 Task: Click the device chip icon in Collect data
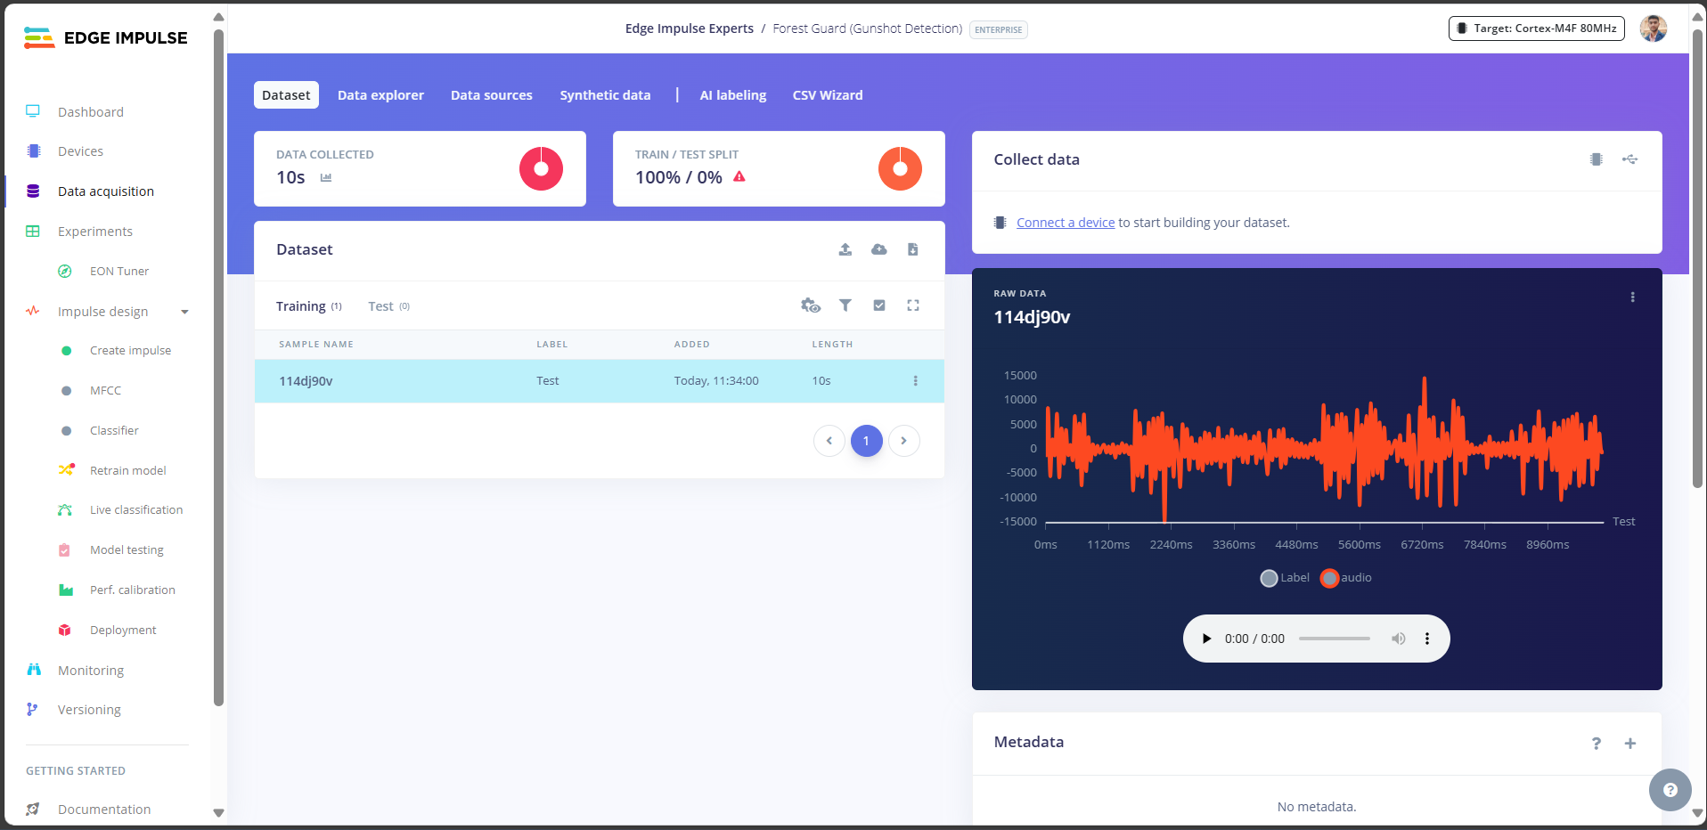click(1597, 159)
